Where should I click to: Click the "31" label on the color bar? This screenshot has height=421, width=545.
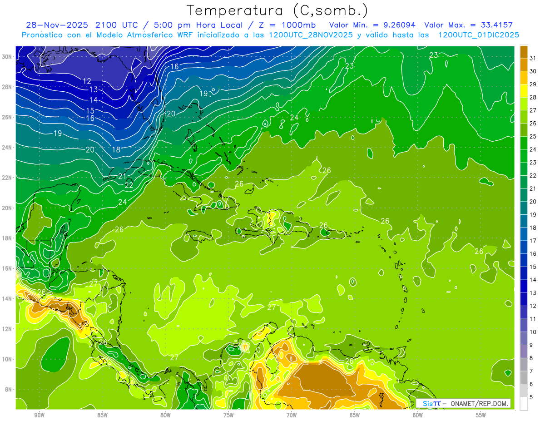[x=533, y=58]
